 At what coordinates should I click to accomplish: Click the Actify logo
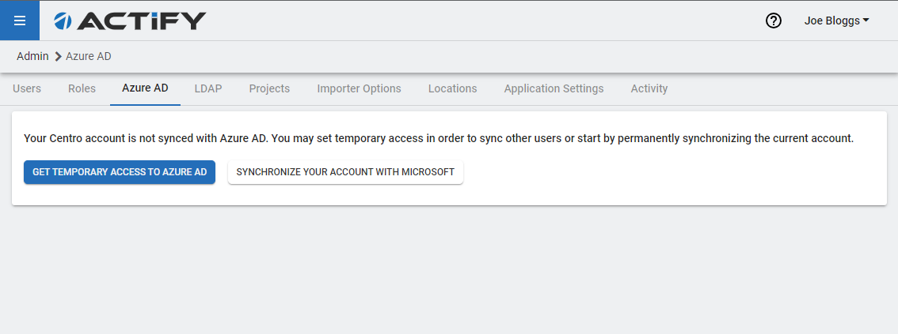tap(130, 21)
